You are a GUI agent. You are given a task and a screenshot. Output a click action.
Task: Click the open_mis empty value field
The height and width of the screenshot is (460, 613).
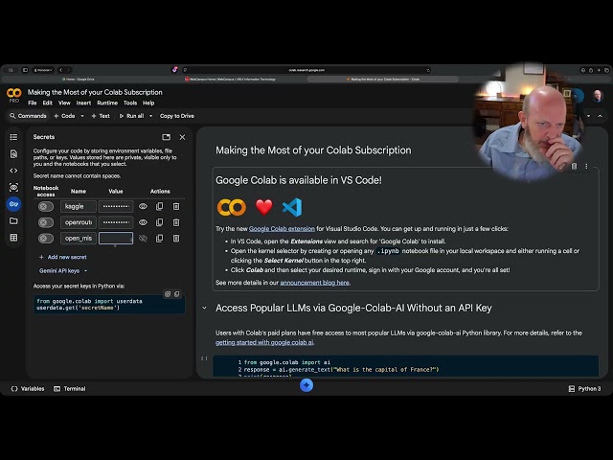116,239
